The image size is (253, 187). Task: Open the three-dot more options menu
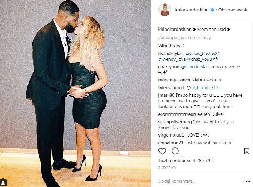248,181
